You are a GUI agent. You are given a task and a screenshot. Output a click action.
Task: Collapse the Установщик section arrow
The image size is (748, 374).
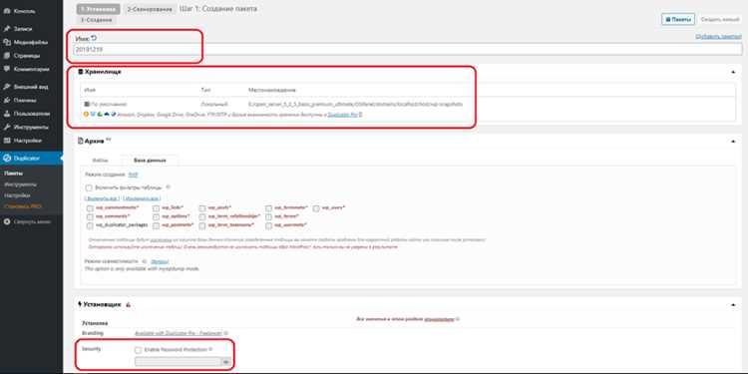733,304
